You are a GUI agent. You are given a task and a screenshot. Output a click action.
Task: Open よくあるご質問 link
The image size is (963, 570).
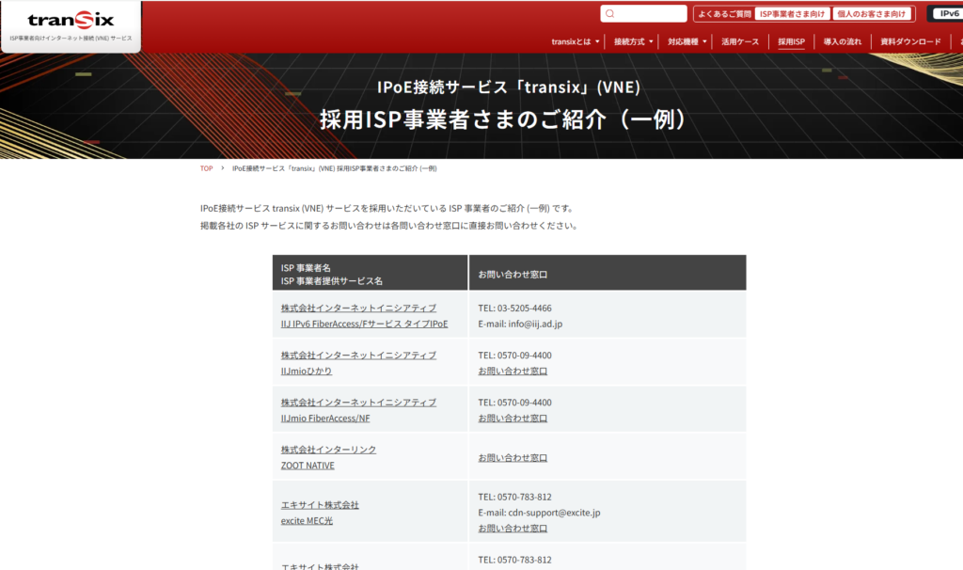coord(724,13)
